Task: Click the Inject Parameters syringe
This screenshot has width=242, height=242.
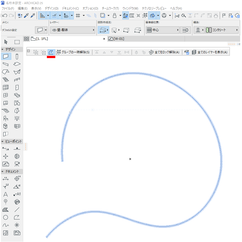Action: point(33,16)
